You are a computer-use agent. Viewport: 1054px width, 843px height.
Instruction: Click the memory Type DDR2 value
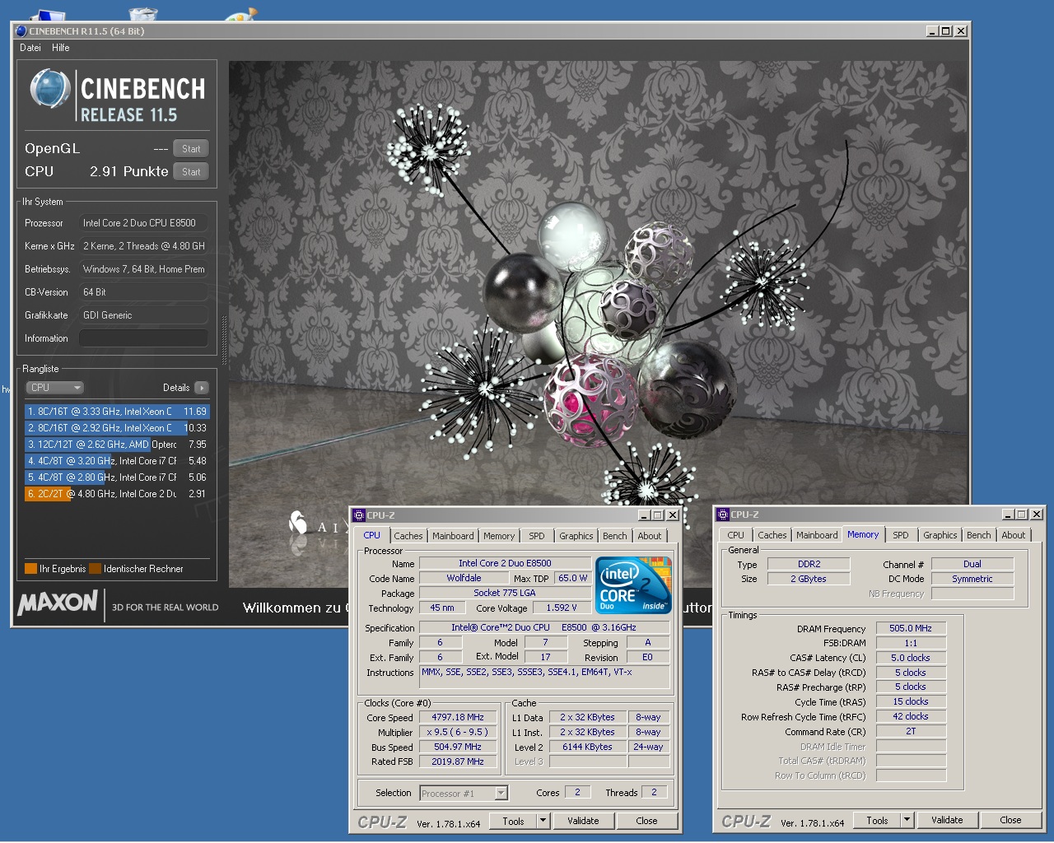point(809,565)
